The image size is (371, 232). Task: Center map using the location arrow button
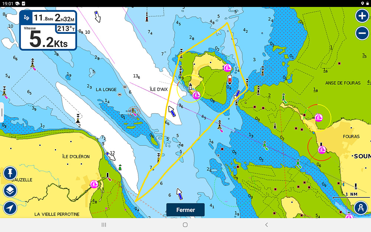(x=10, y=208)
